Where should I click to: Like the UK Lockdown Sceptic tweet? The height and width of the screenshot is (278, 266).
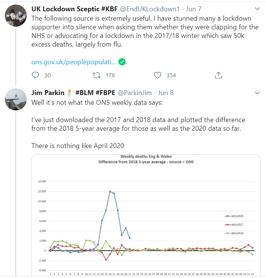(x=158, y=75)
